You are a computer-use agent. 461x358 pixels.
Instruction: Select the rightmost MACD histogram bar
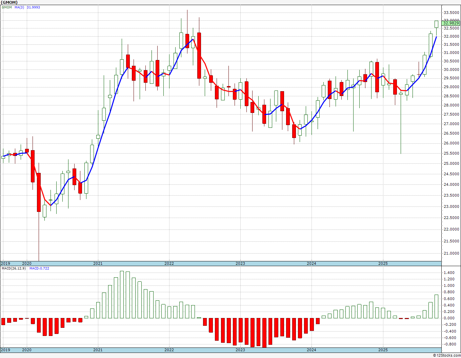click(x=436, y=306)
